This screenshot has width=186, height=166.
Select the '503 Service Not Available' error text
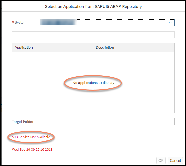(x=31, y=137)
